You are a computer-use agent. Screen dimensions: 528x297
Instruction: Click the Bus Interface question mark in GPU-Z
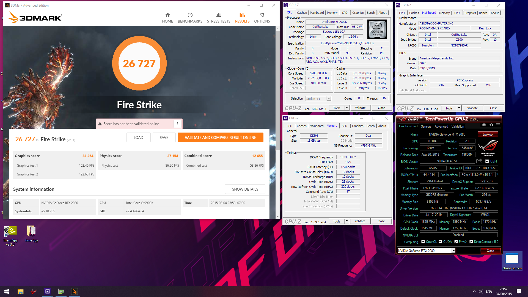tap(497, 175)
